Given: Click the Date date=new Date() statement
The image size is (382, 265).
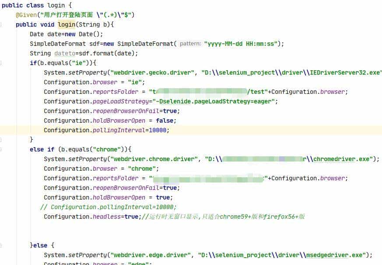Looking at the screenshot, I should pos(66,34).
